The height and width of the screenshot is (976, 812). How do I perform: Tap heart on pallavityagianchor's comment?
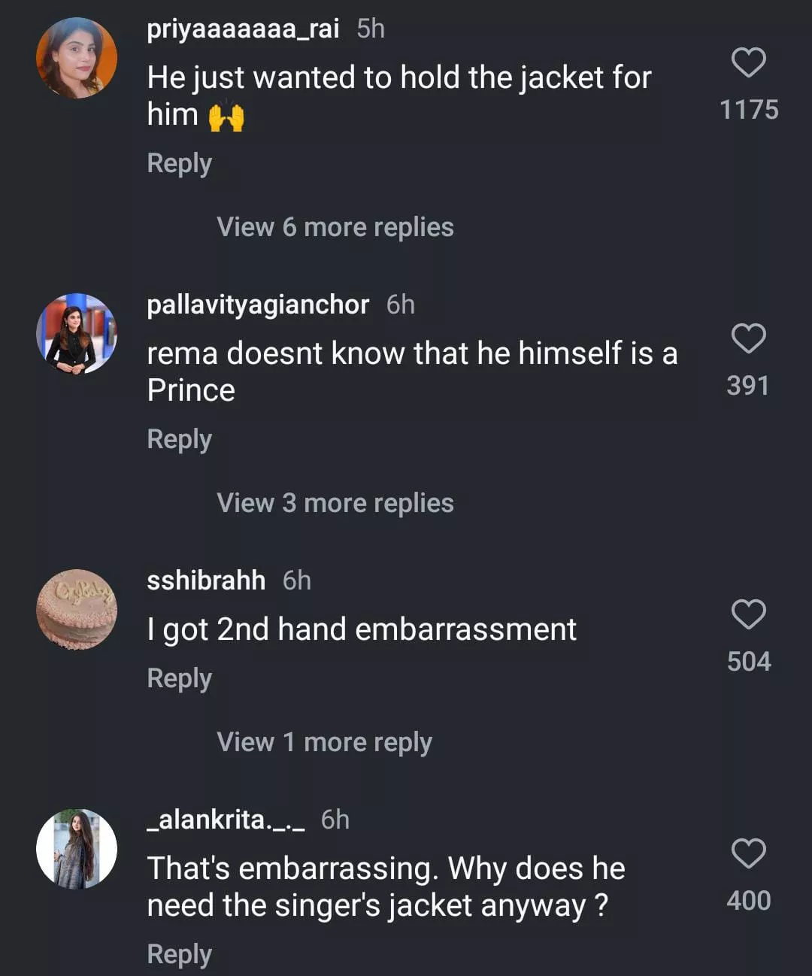click(x=748, y=338)
